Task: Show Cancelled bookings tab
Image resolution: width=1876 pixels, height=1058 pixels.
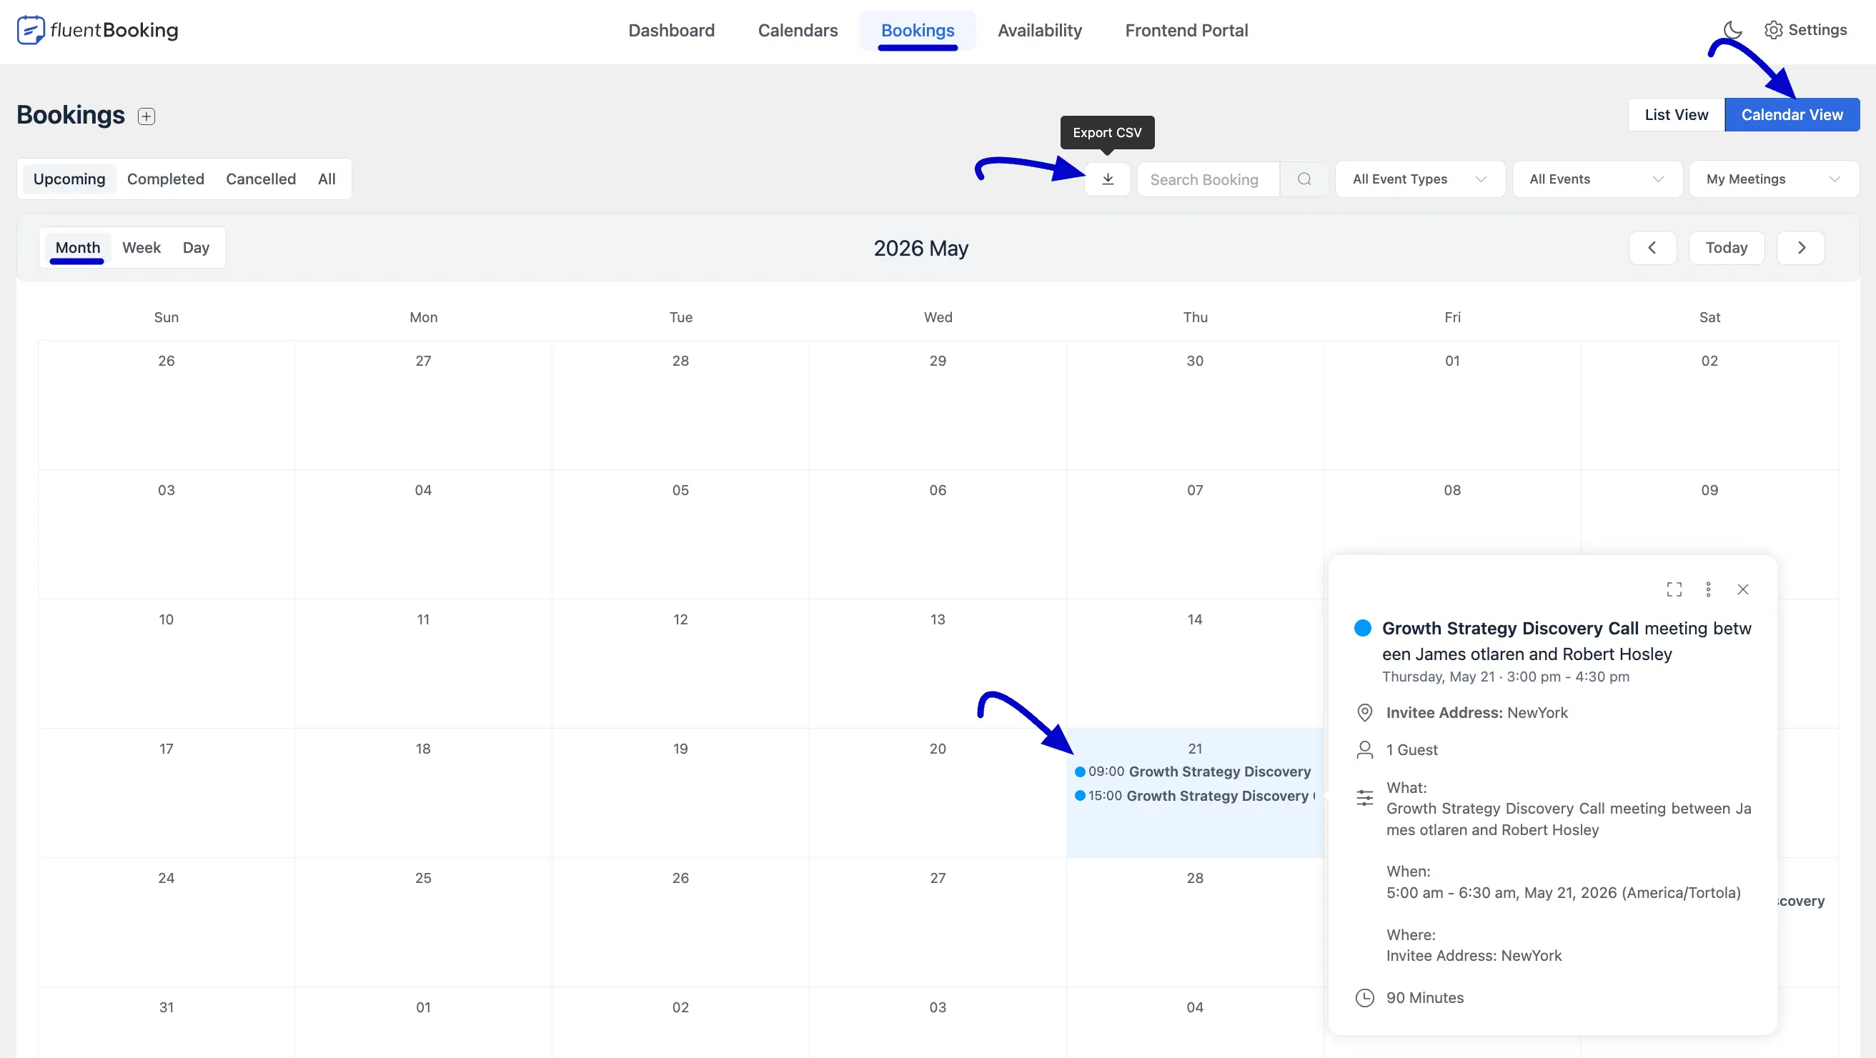Action: (x=261, y=179)
